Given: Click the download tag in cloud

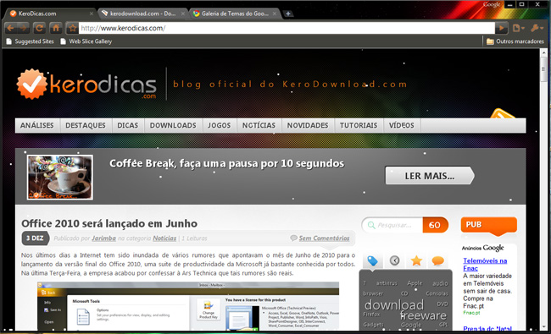Looking at the screenshot, I should tap(394, 305).
